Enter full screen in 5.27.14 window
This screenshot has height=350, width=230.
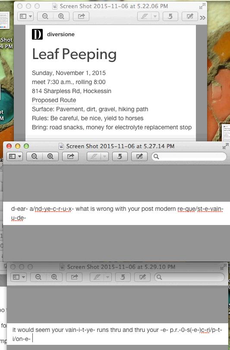(226, 146)
